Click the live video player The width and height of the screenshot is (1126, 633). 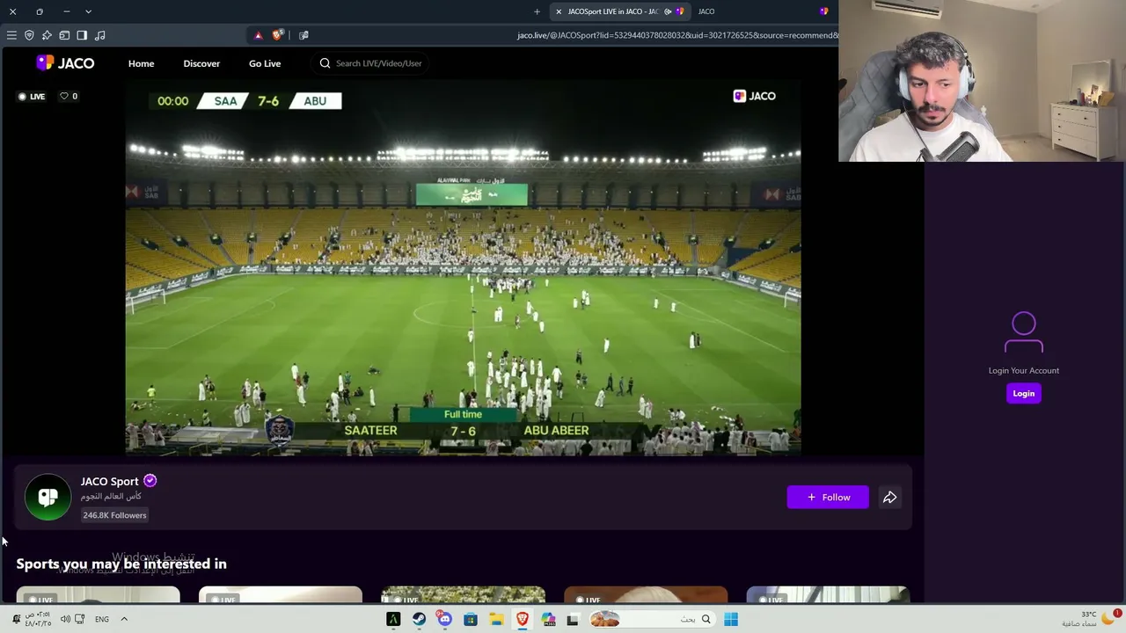[463, 267]
